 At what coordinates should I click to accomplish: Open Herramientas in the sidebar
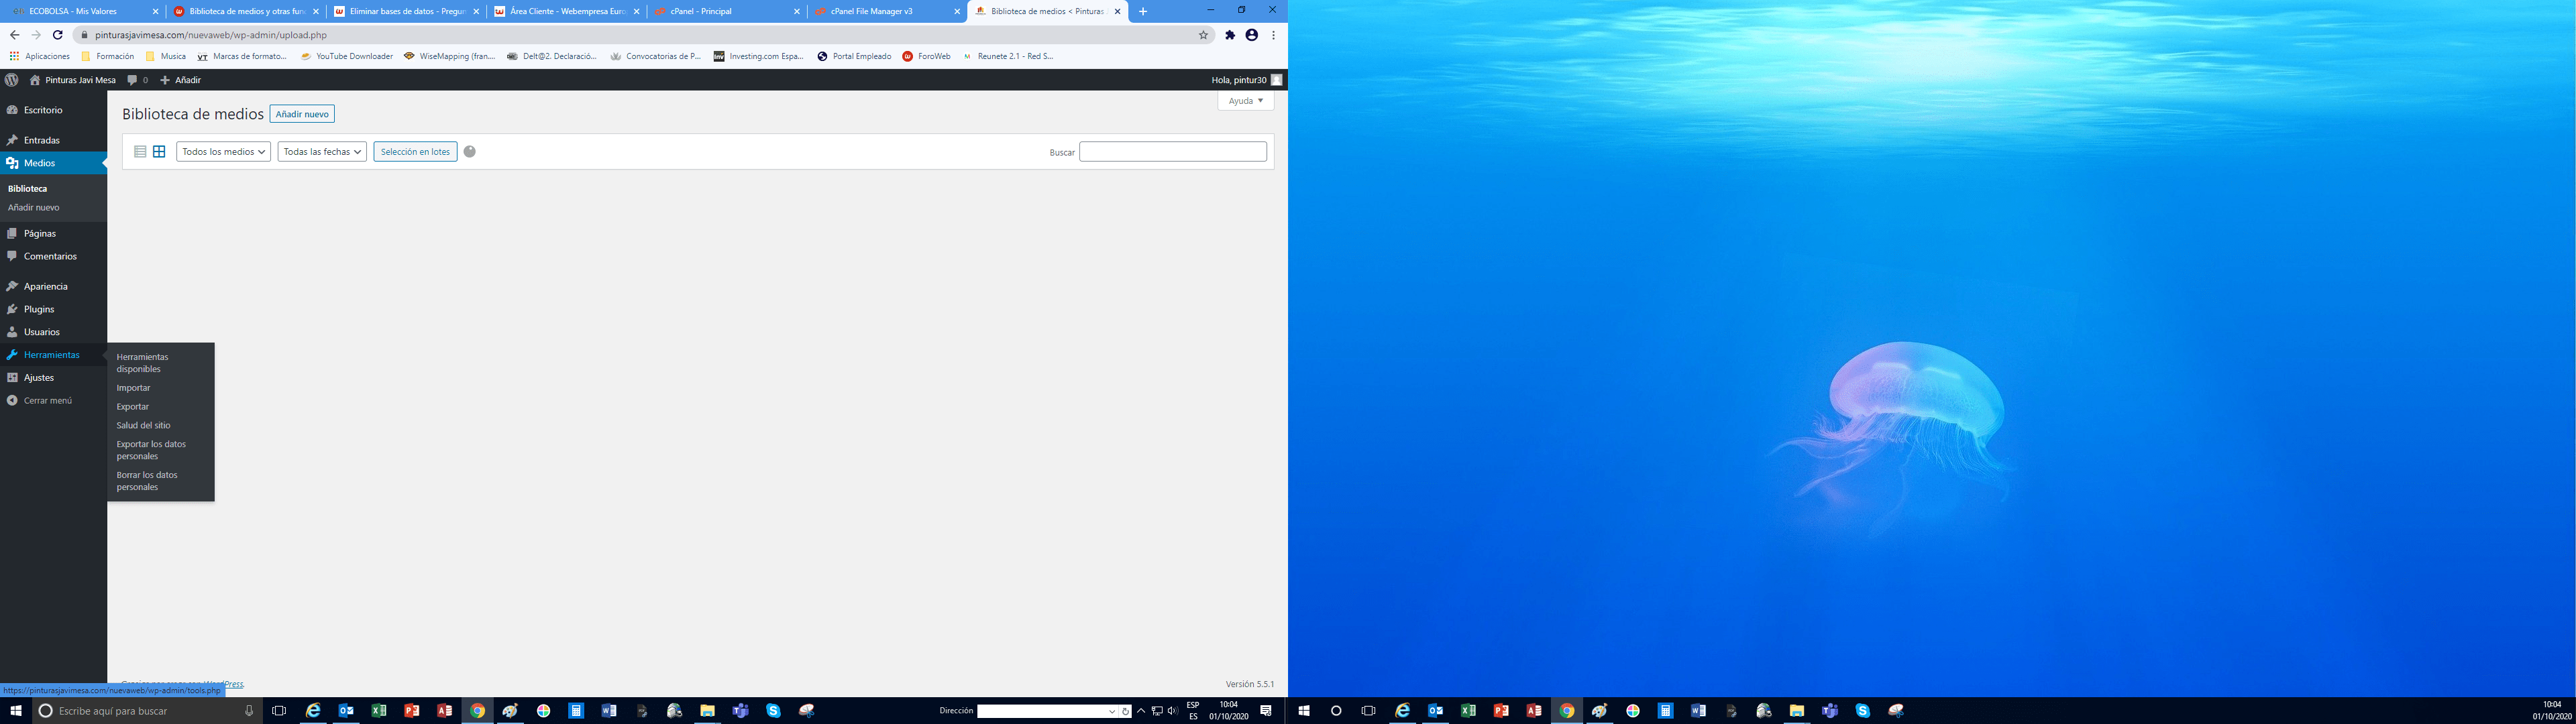(x=53, y=355)
